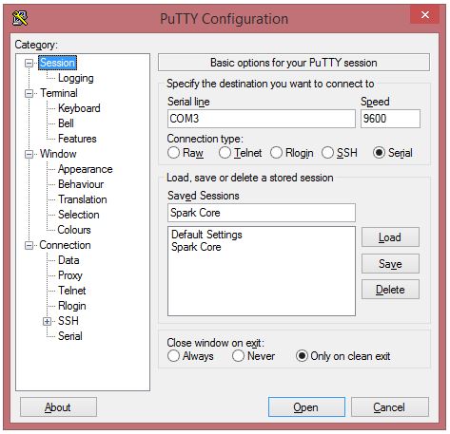450x434 pixels.
Task: Click the Load button
Action: pyautogui.click(x=390, y=237)
